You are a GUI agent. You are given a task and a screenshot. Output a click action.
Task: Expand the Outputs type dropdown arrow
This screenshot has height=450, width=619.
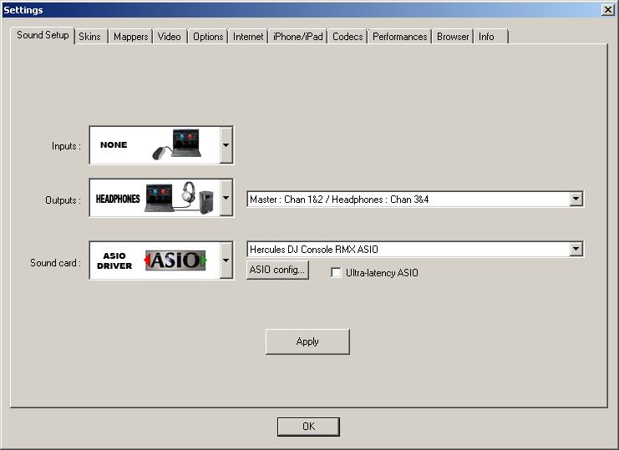226,199
